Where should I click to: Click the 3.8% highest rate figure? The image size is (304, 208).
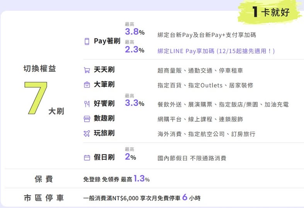[x=134, y=32]
